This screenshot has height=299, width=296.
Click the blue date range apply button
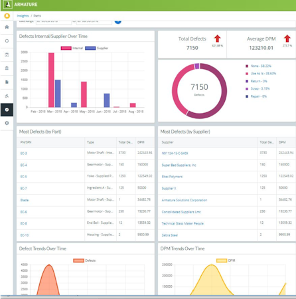click(x=118, y=21)
